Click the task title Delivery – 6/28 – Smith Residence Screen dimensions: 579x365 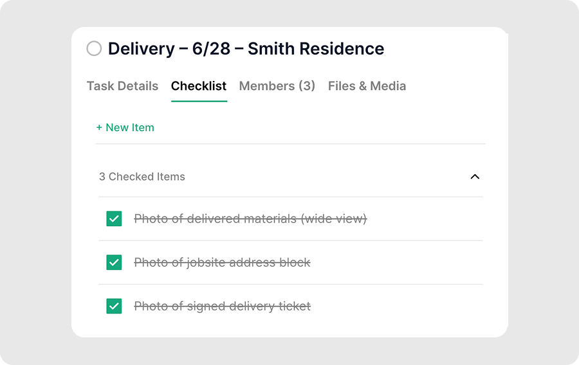click(246, 49)
